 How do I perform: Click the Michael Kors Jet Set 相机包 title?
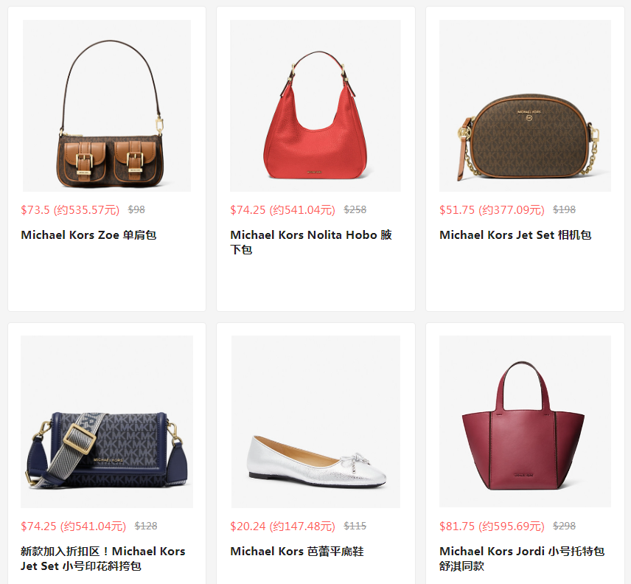515,234
